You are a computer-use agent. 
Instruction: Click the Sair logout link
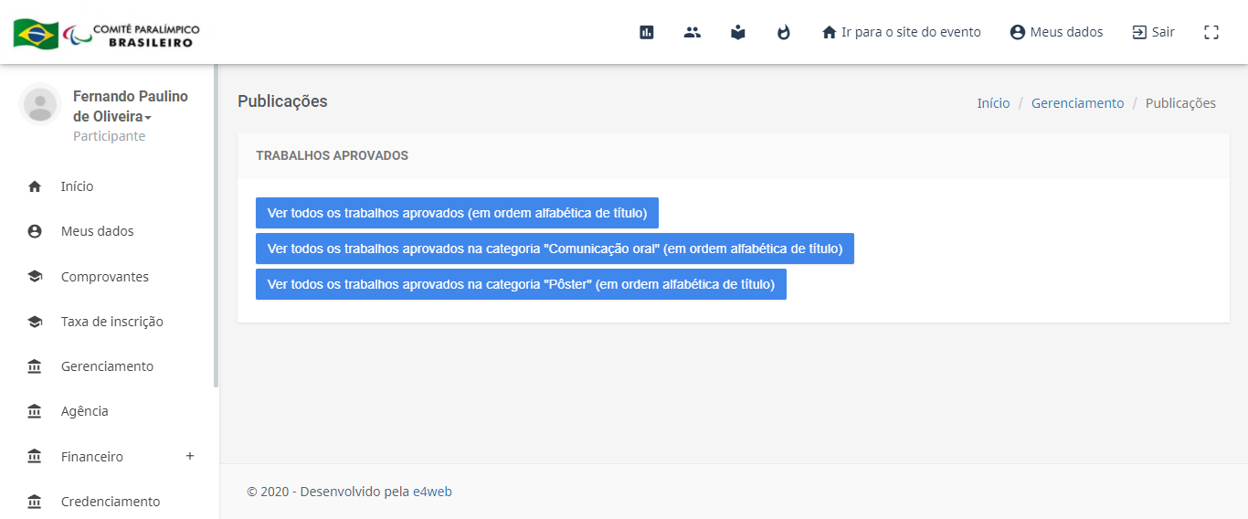pos(1154,32)
